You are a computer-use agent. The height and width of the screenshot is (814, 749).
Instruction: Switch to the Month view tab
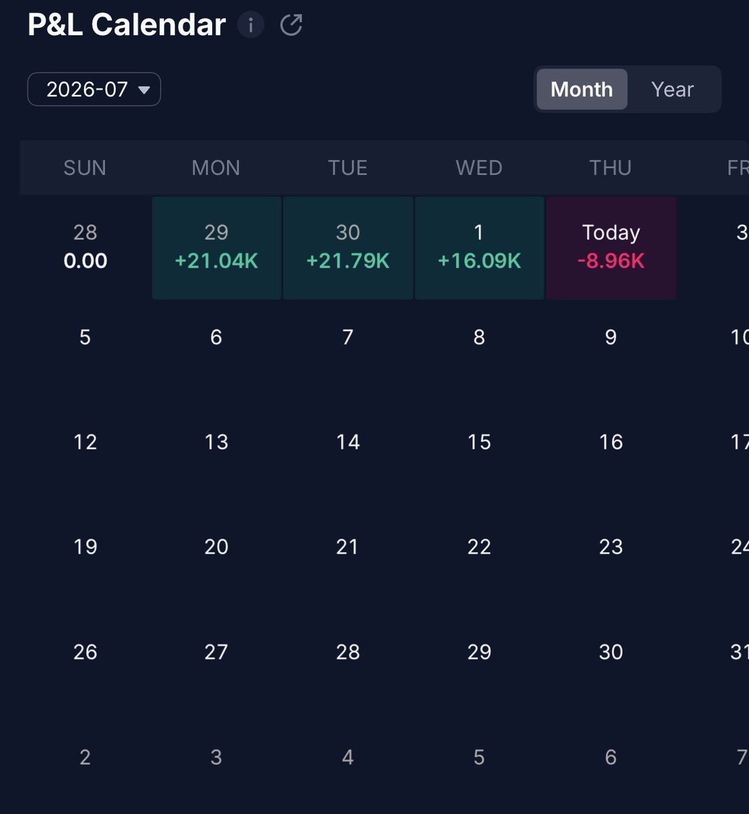pyautogui.click(x=582, y=90)
